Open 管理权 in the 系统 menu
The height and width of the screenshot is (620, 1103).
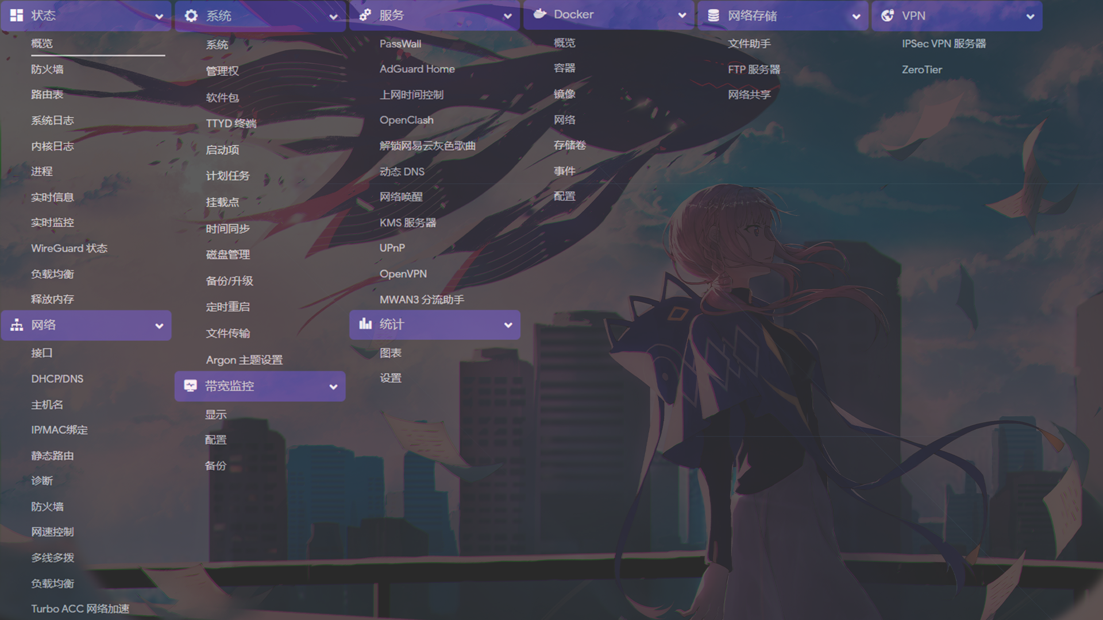coord(222,71)
